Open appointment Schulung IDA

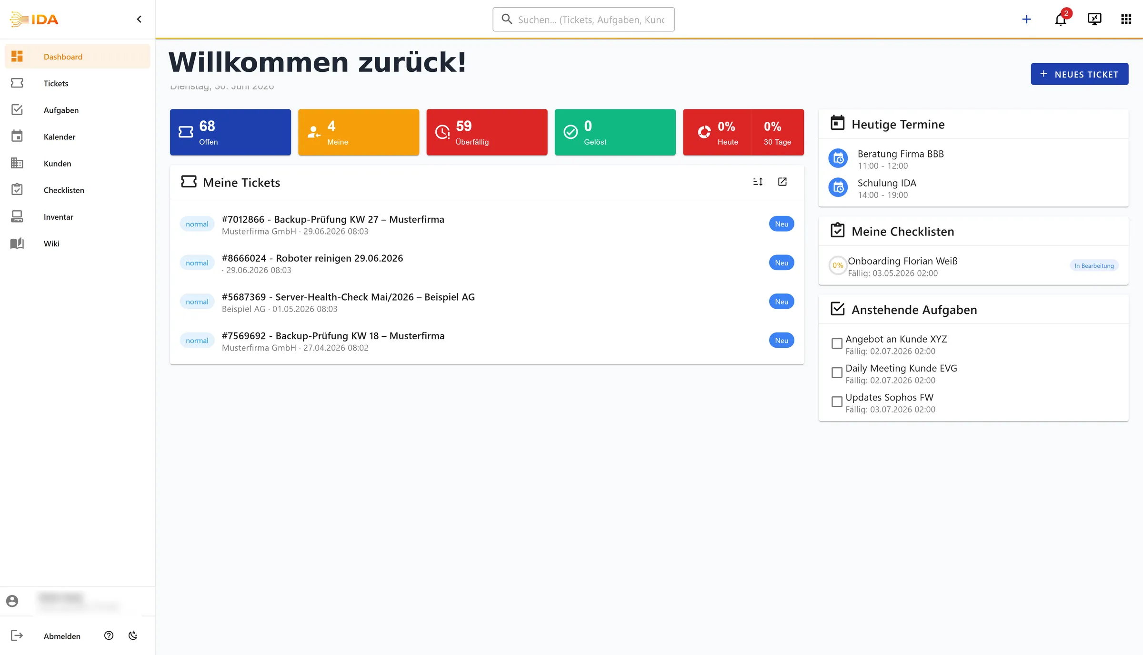click(x=973, y=188)
